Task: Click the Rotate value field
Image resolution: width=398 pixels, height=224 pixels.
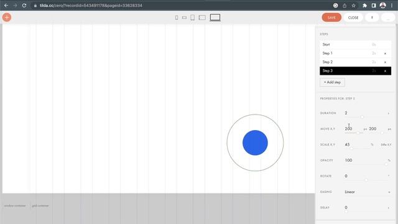Action: click(x=365, y=176)
